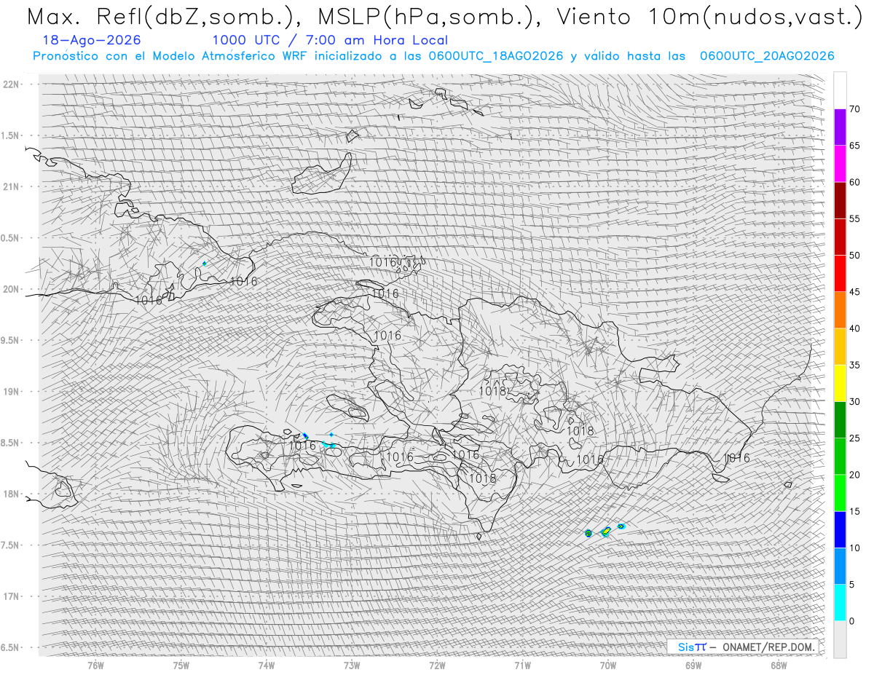Click the 'SisTT - ONAMET/REP.DOM.' credit label

tap(742, 647)
